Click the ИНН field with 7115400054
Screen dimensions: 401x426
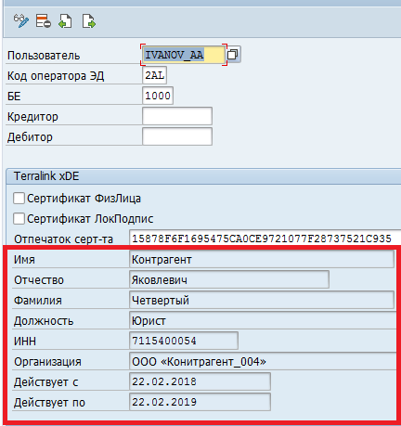pyautogui.click(x=184, y=341)
